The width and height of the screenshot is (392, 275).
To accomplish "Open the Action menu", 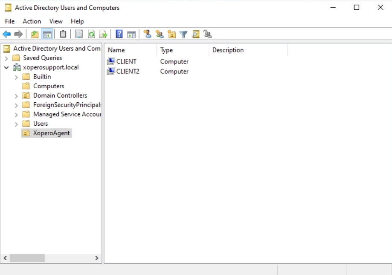I will pos(32,21).
